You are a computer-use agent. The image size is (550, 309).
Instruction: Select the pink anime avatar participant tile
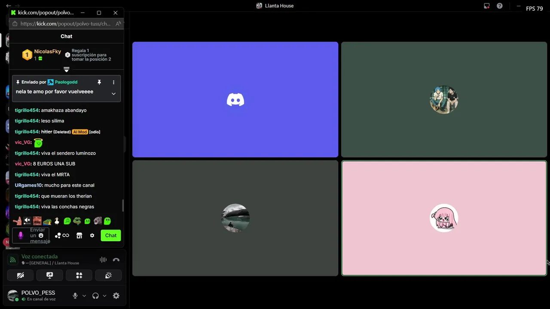(444, 218)
